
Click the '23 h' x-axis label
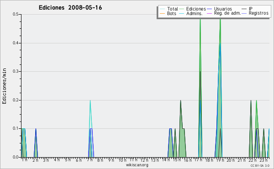(263, 160)
